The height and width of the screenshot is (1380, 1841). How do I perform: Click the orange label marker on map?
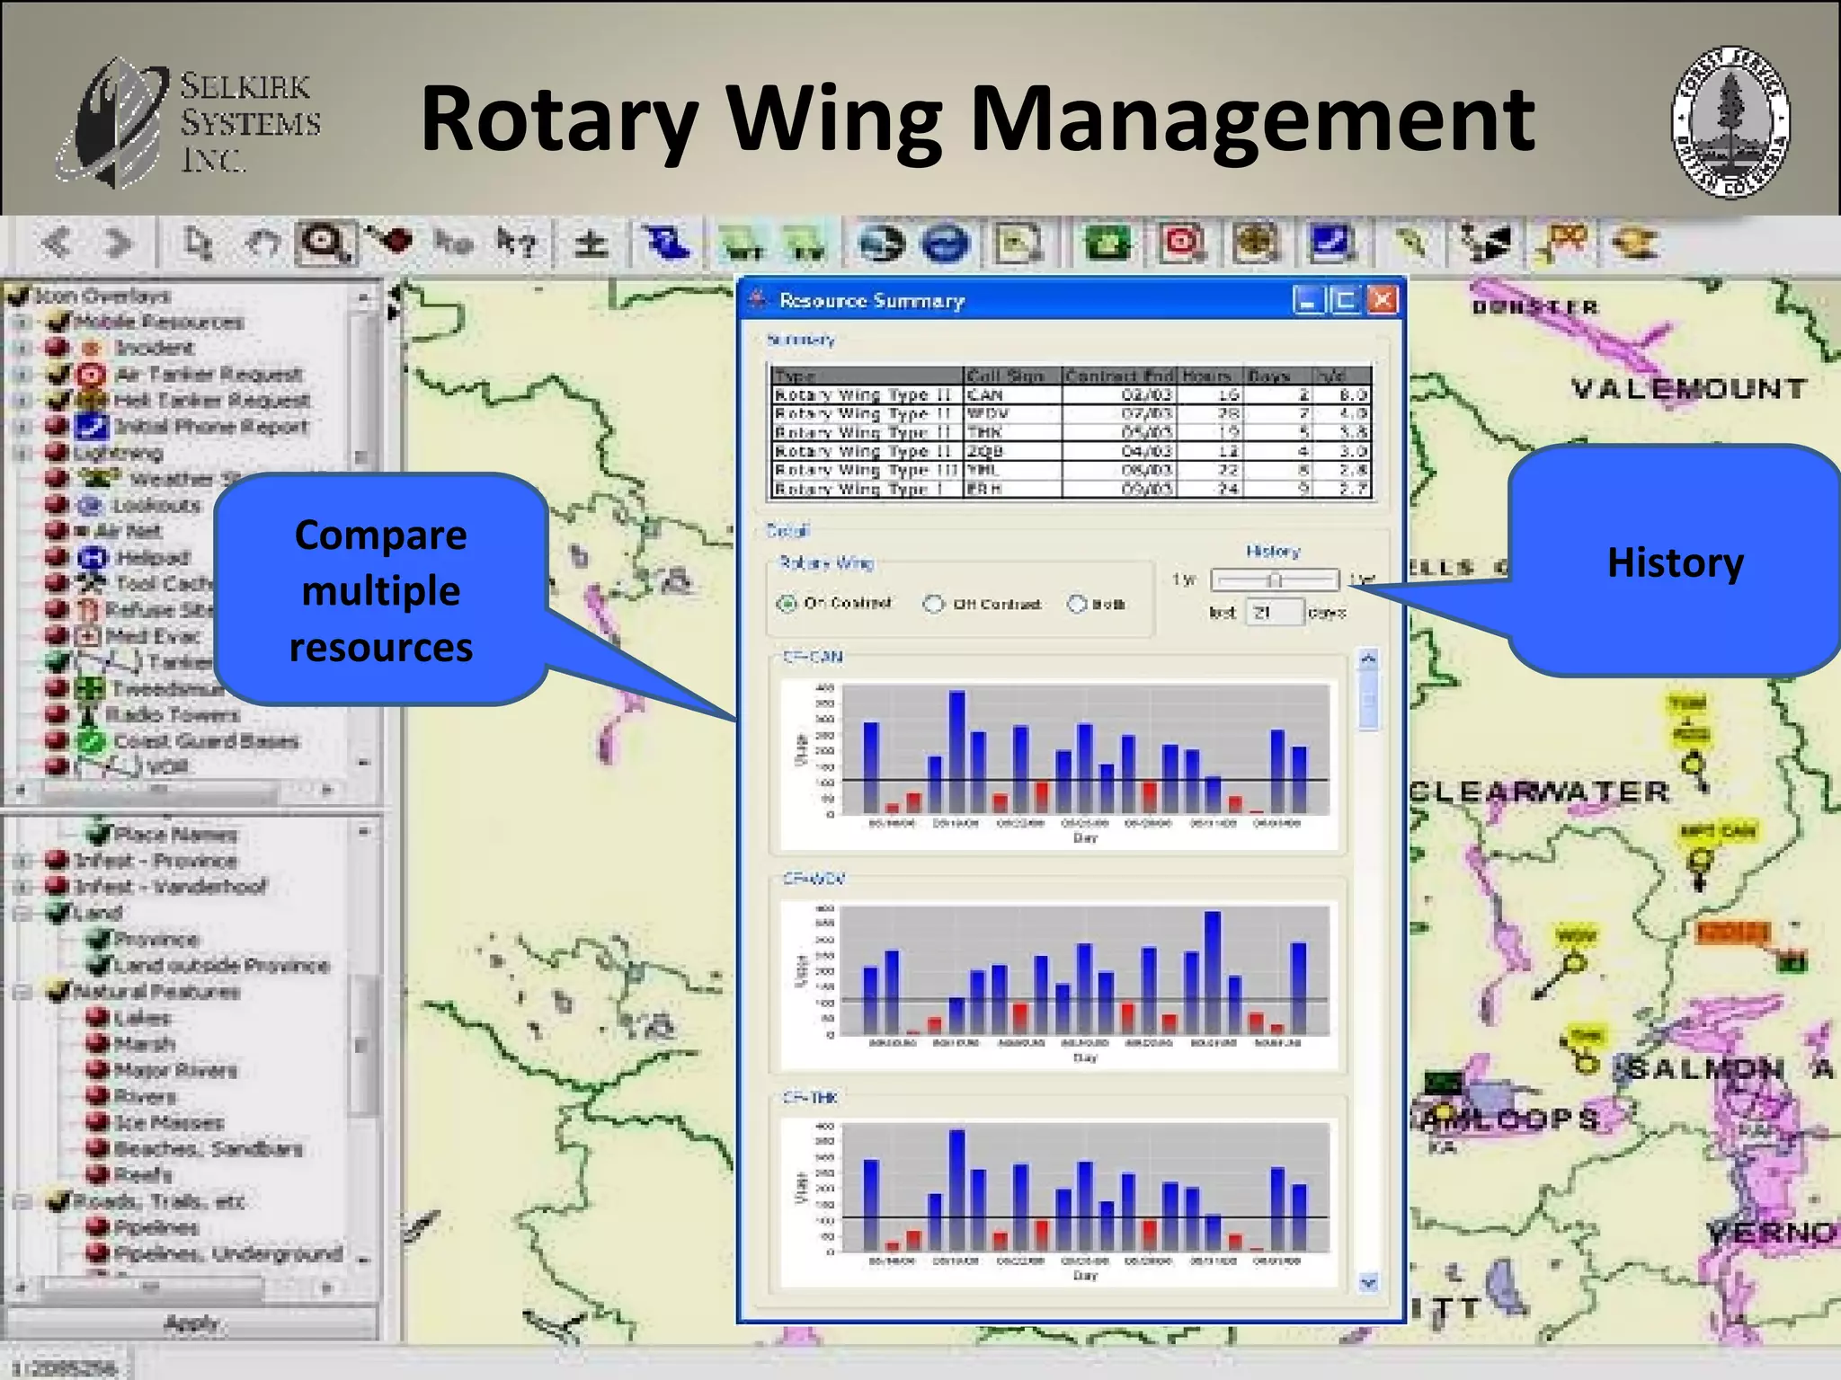1732,933
